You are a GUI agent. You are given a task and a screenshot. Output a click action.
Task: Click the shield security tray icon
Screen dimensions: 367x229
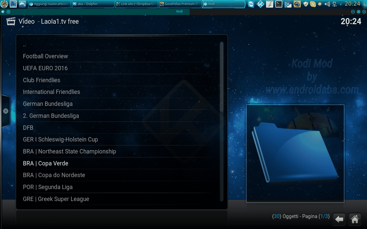pos(306,4)
